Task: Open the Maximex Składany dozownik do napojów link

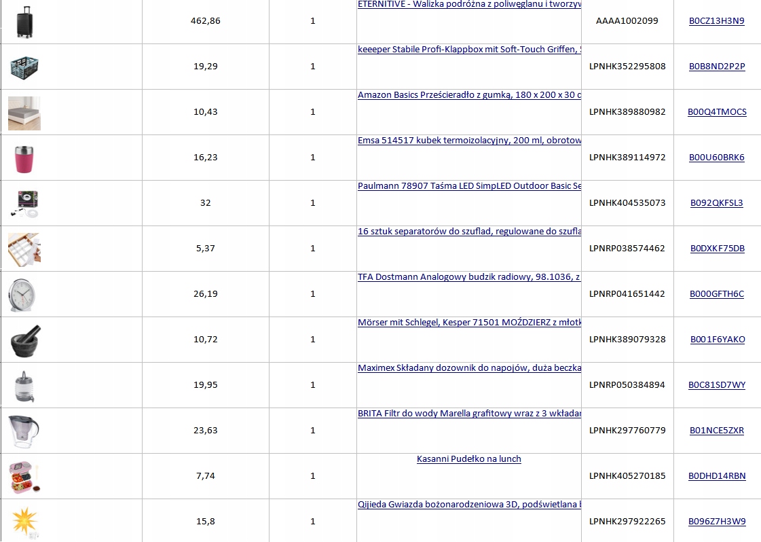Action: coord(469,367)
